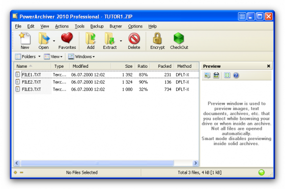Open the Actions menu
The height and width of the screenshot is (189, 285).
62,26
